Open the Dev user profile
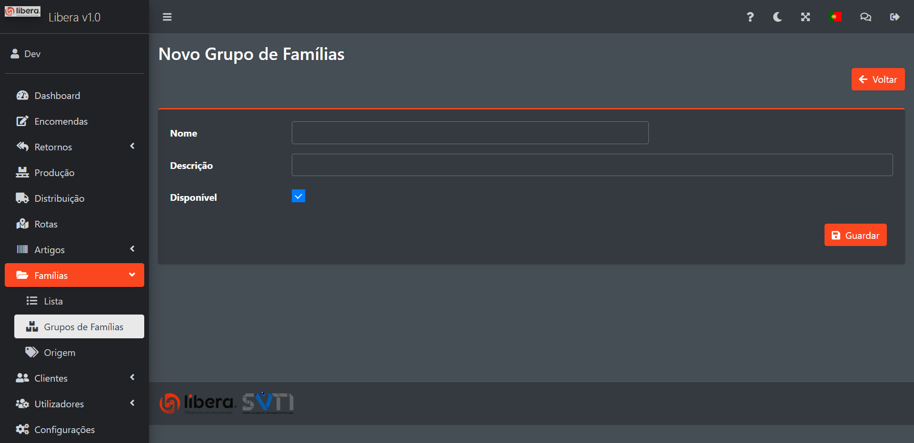The width and height of the screenshot is (914, 443). coord(32,54)
